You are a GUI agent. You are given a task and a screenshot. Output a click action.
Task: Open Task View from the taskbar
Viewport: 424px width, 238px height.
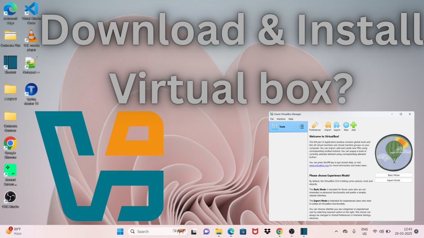[x=194, y=231]
